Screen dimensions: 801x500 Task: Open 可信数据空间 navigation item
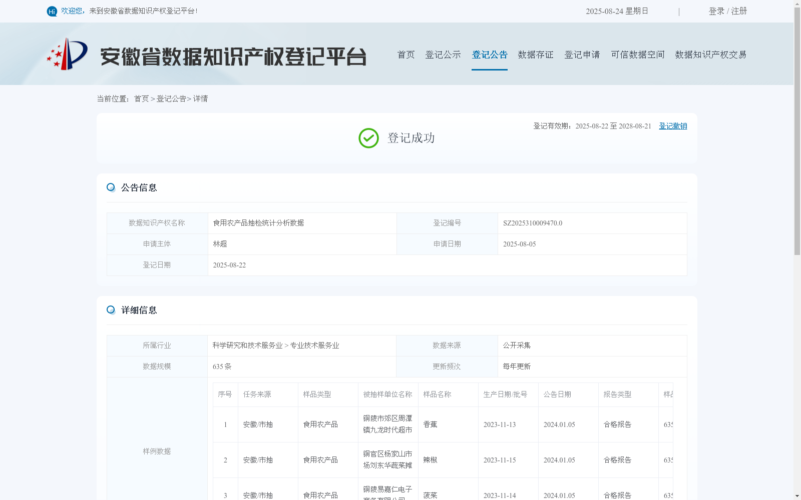coord(638,54)
